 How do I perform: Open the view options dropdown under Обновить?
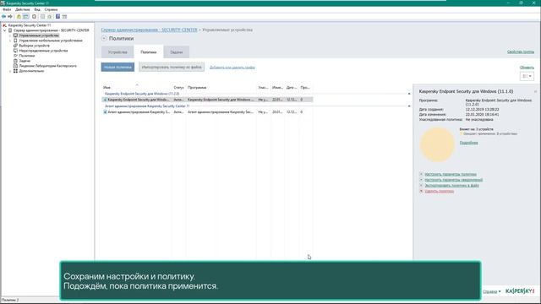(527, 76)
